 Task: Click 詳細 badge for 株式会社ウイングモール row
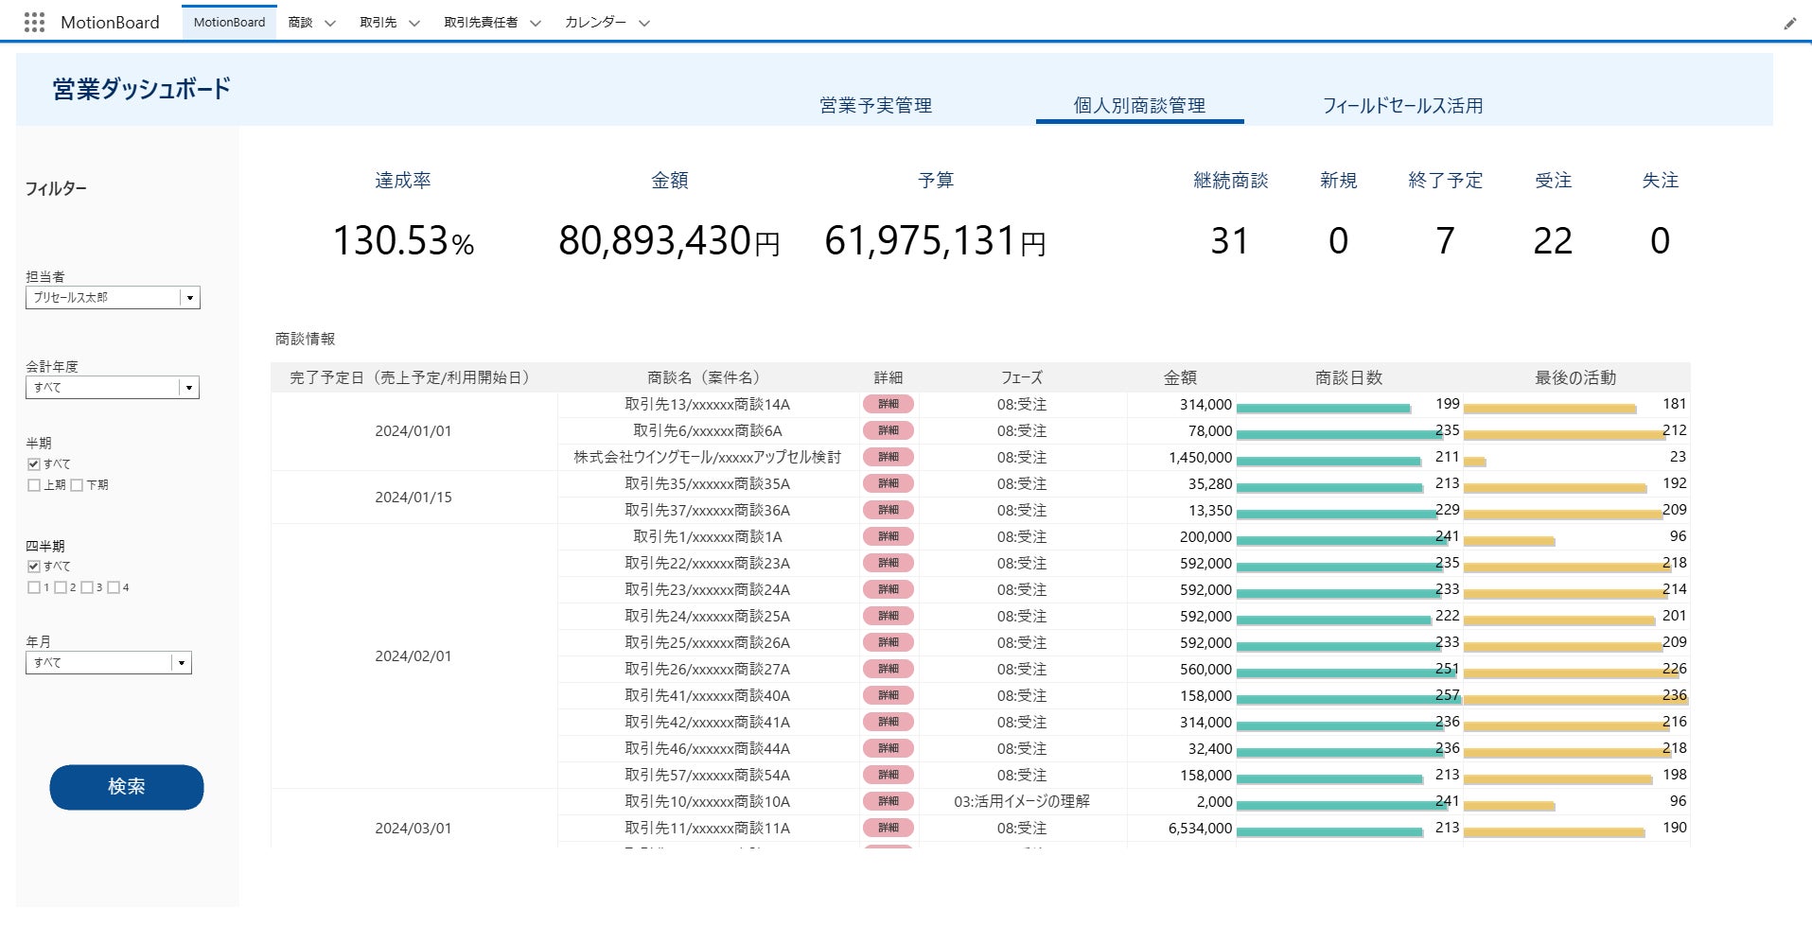[x=888, y=458]
